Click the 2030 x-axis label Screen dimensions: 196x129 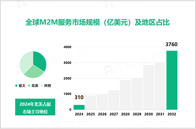149,114
